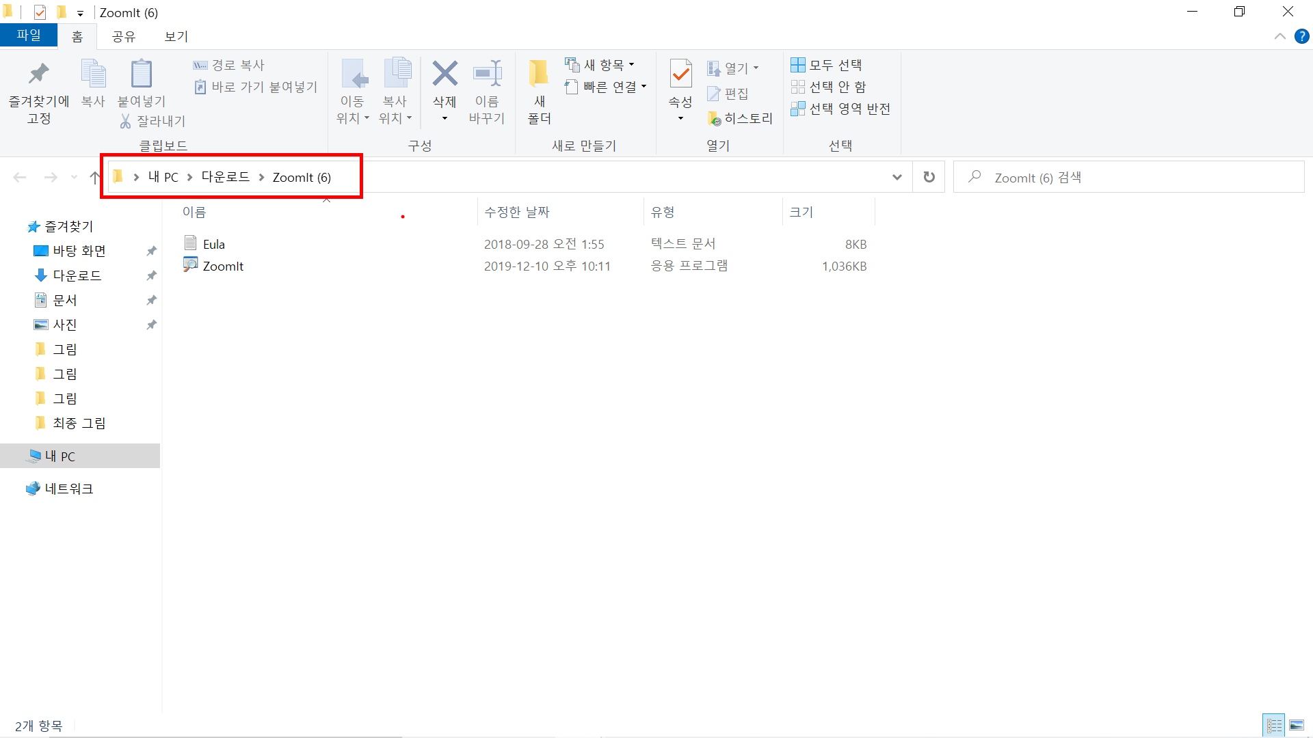Viewport: 1313px width, 738px height.
Task: Sort by 유형 column header
Action: 663,212
